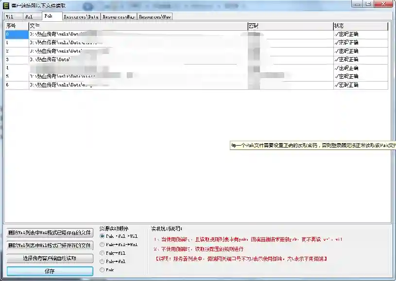
Task: Select row number 5 cell
Action: [17, 77]
